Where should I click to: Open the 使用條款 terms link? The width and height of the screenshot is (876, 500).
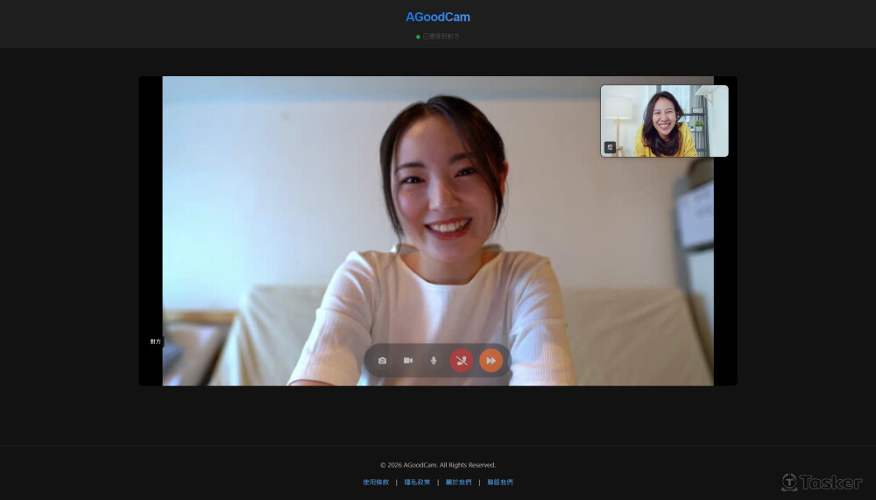[376, 482]
